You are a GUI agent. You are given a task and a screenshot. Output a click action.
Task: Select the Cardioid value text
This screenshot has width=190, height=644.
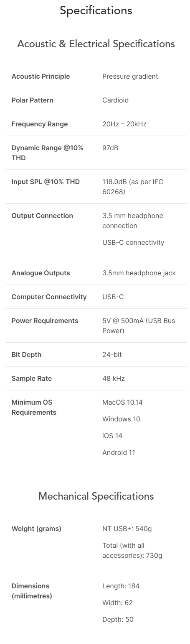tap(115, 100)
